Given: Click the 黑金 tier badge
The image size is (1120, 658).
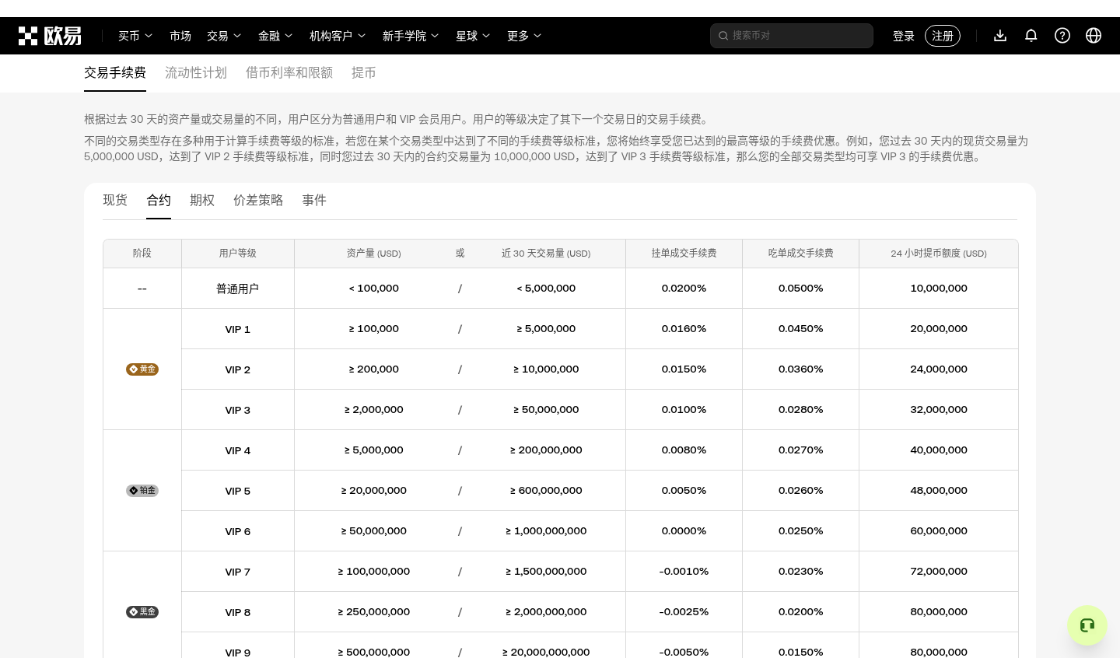Looking at the screenshot, I should pos(142,612).
